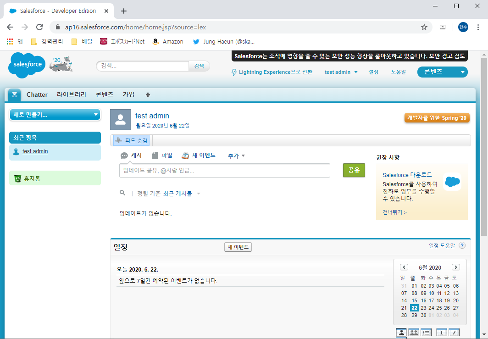The image size is (488, 339).
Task: Open the calendar help question mark icon
Action: point(462,245)
